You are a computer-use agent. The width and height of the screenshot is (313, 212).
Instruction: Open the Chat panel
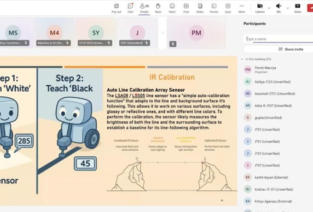coord(130,7)
